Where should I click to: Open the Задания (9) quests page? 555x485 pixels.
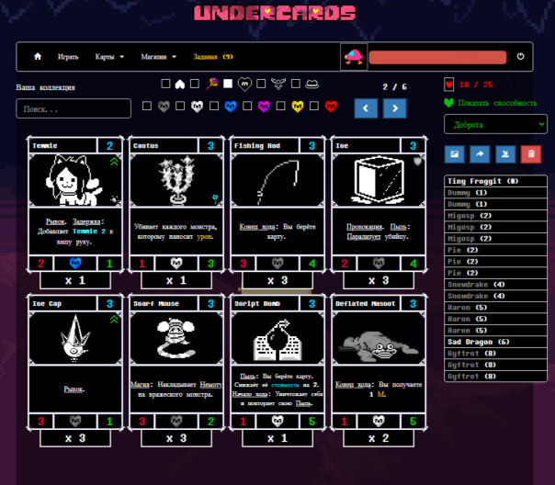point(213,57)
